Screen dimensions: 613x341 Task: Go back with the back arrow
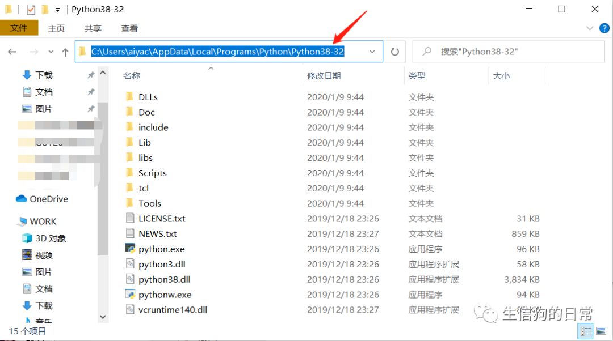tap(12, 52)
